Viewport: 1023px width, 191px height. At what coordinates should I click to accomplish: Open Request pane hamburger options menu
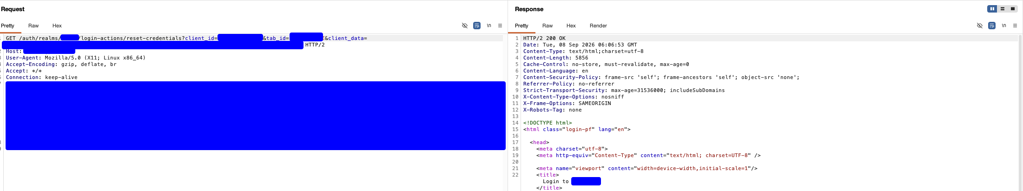(500, 26)
